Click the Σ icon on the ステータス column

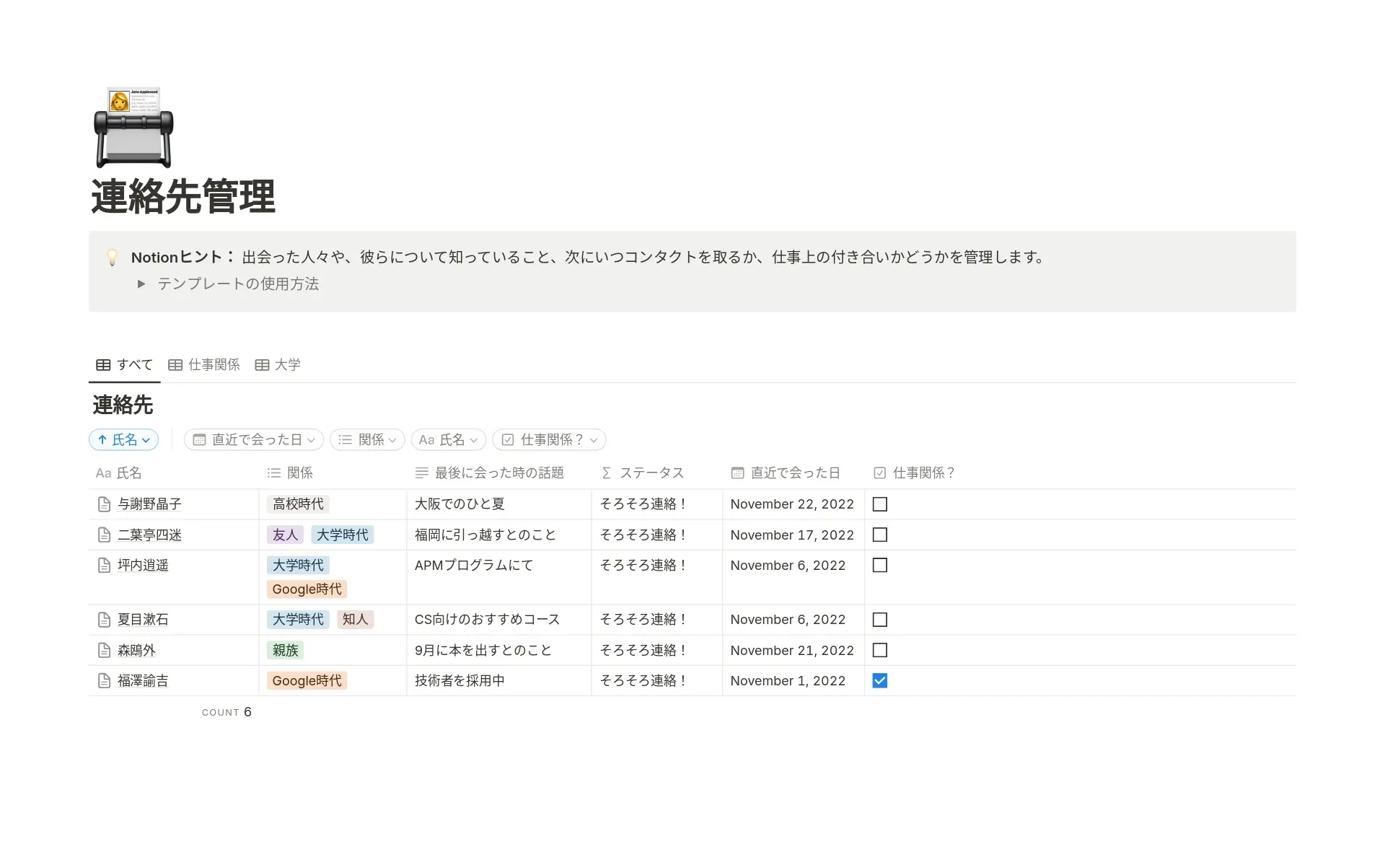tap(605, 473)
